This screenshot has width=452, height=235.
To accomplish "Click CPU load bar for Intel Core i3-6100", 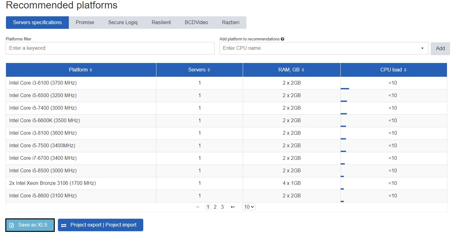I will 345,89.
